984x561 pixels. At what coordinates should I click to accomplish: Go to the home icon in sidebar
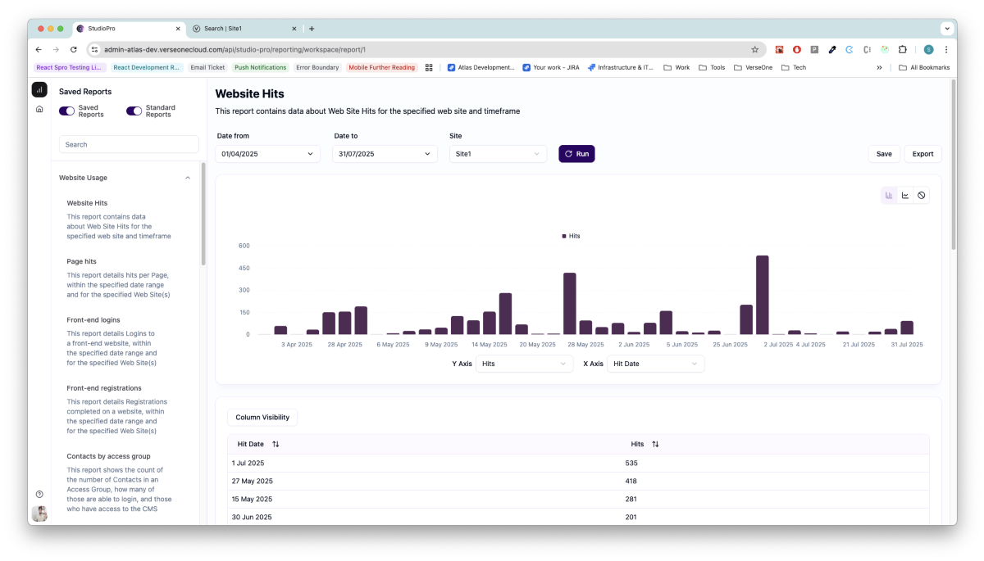point(39,109)
